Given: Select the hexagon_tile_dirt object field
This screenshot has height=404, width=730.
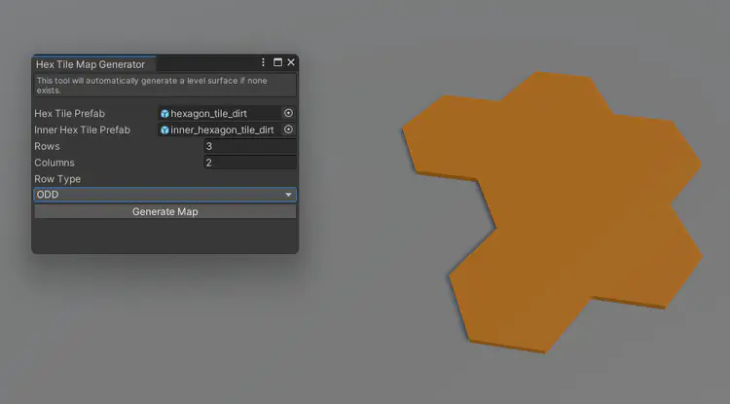Looking at the screenshot, I should pos(219,114).
